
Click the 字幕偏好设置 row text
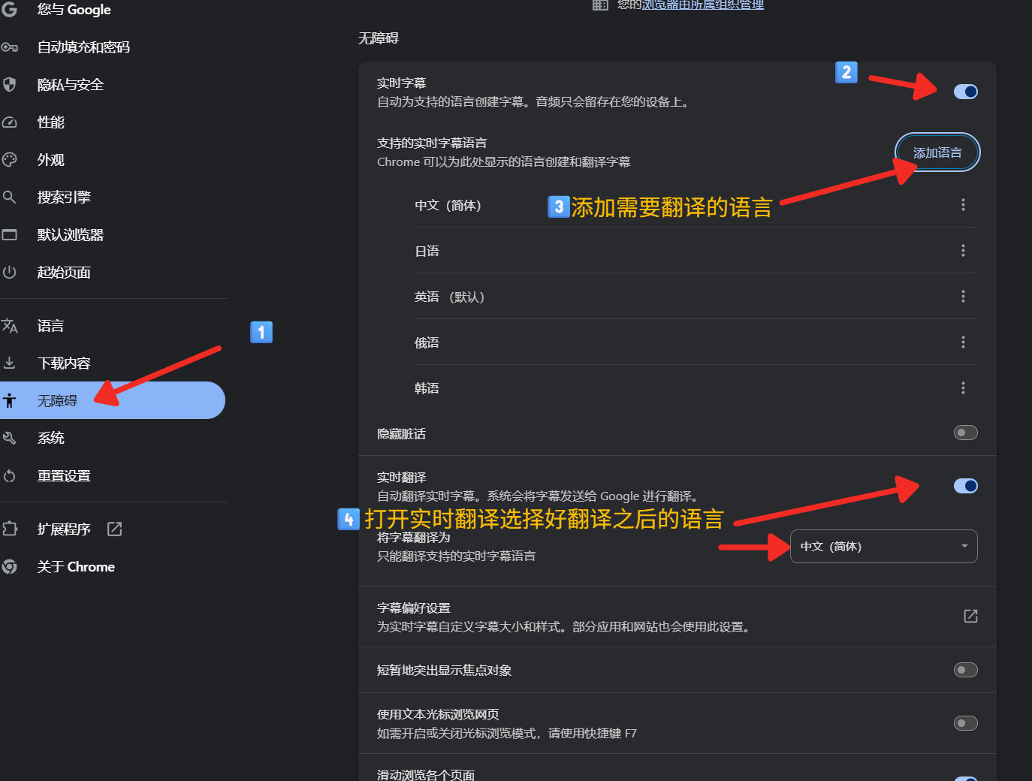(x=414, y=608)
